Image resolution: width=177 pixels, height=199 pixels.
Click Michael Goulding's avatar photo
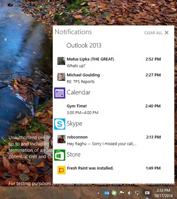(x=61, y=77)
